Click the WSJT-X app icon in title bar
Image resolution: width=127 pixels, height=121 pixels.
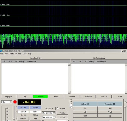click(x=1, y=51)
